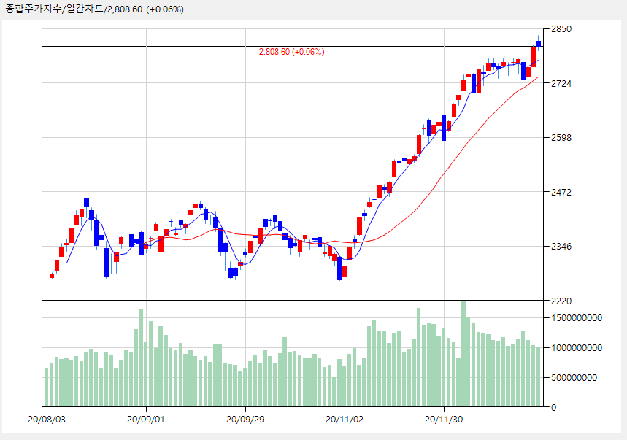Viewport: 627px width, 440px height.
Task: Click the first candlestick at 20/08/03
Action: click(47, 287)
